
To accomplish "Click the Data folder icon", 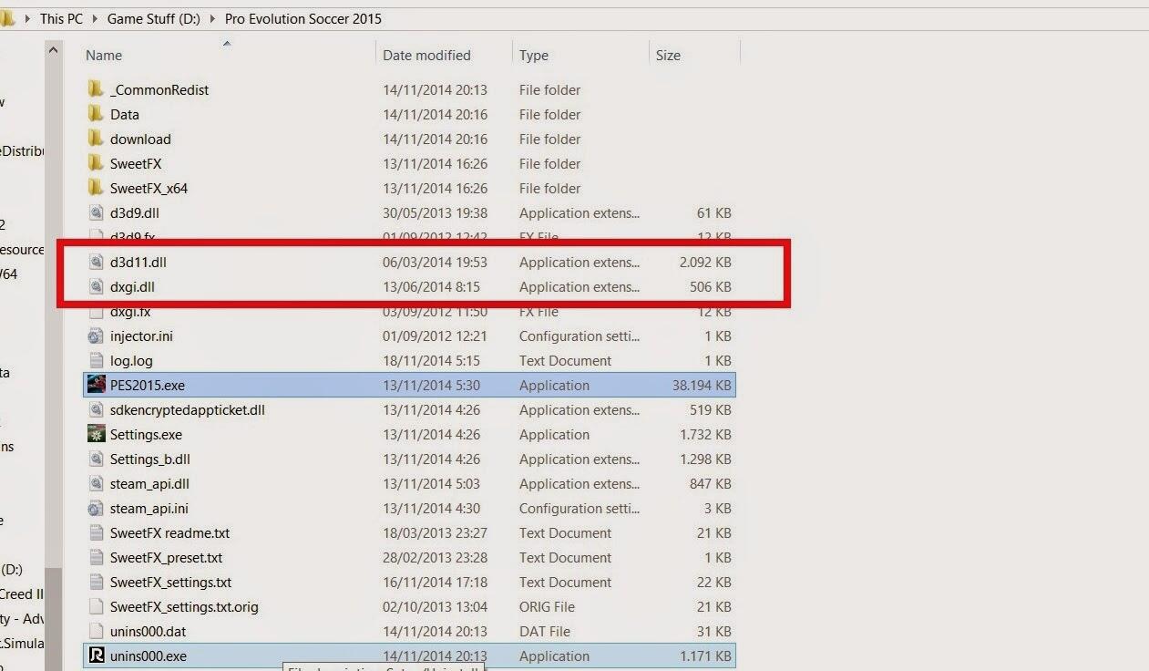I will tap(96, 114).
